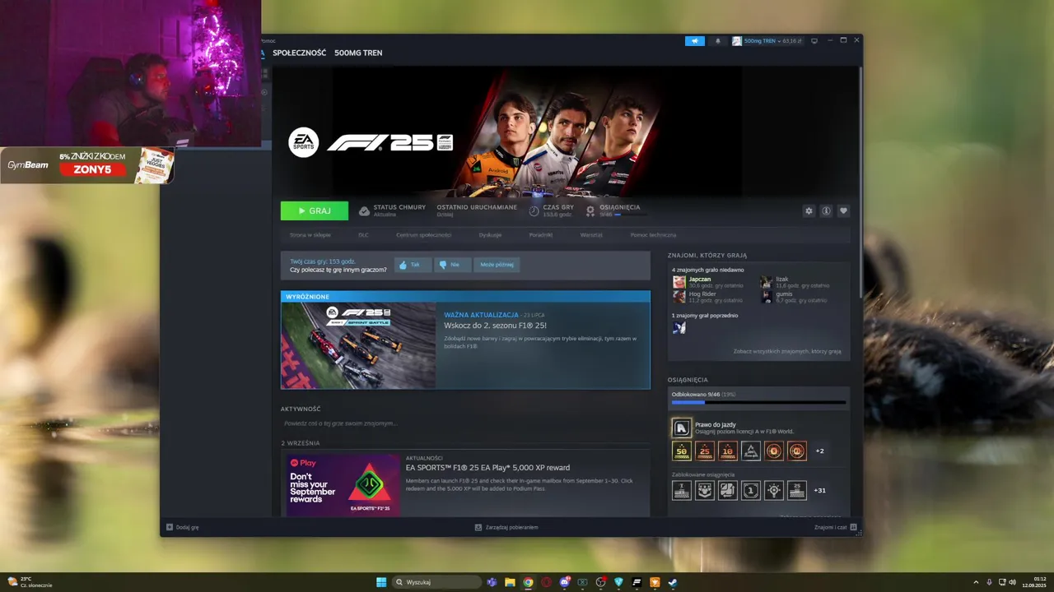Open Discord from the taskbar

[x=565, y=582]
